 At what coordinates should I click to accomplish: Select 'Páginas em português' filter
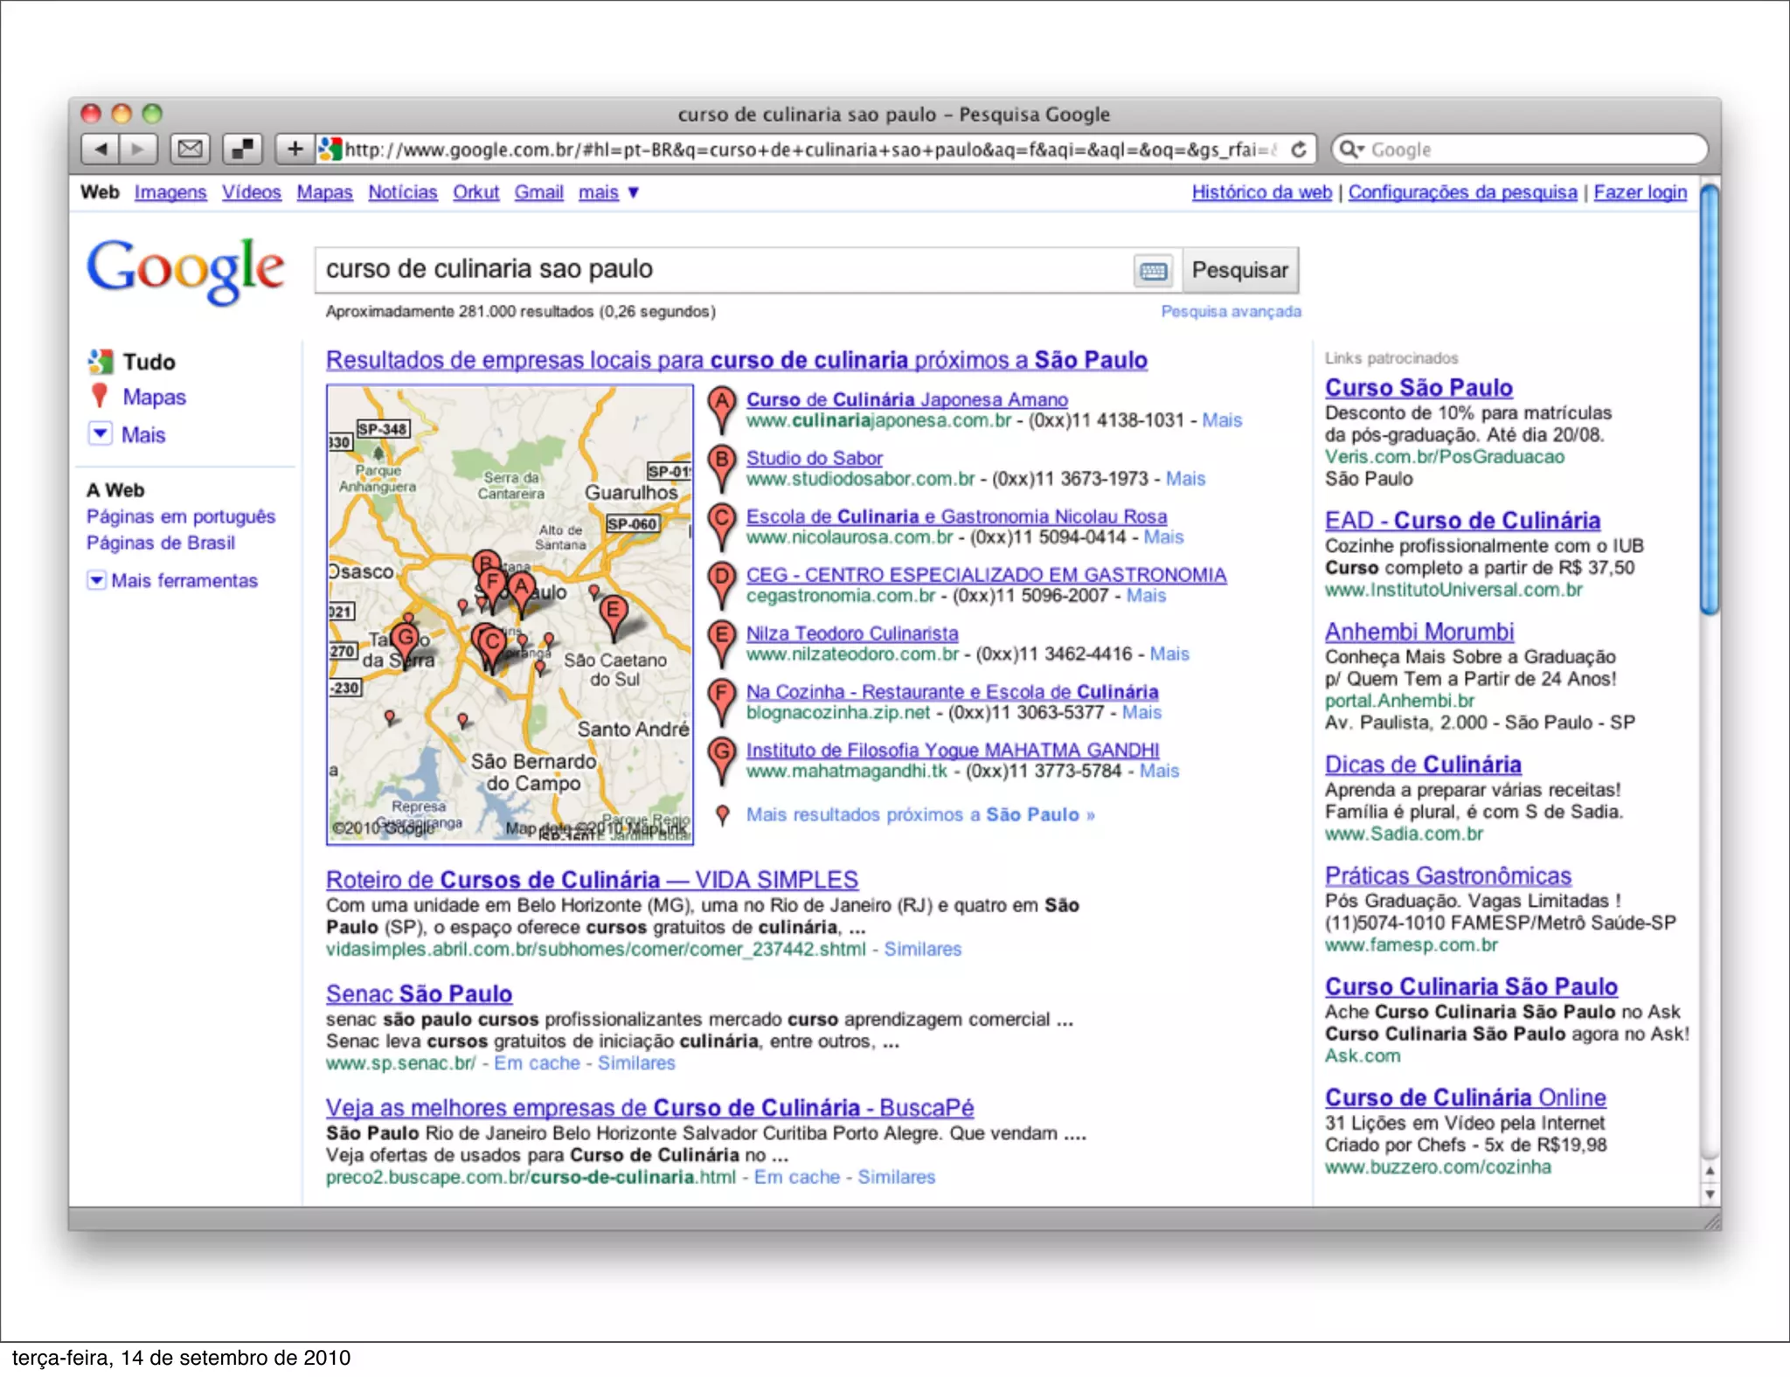tap(180, 516)
